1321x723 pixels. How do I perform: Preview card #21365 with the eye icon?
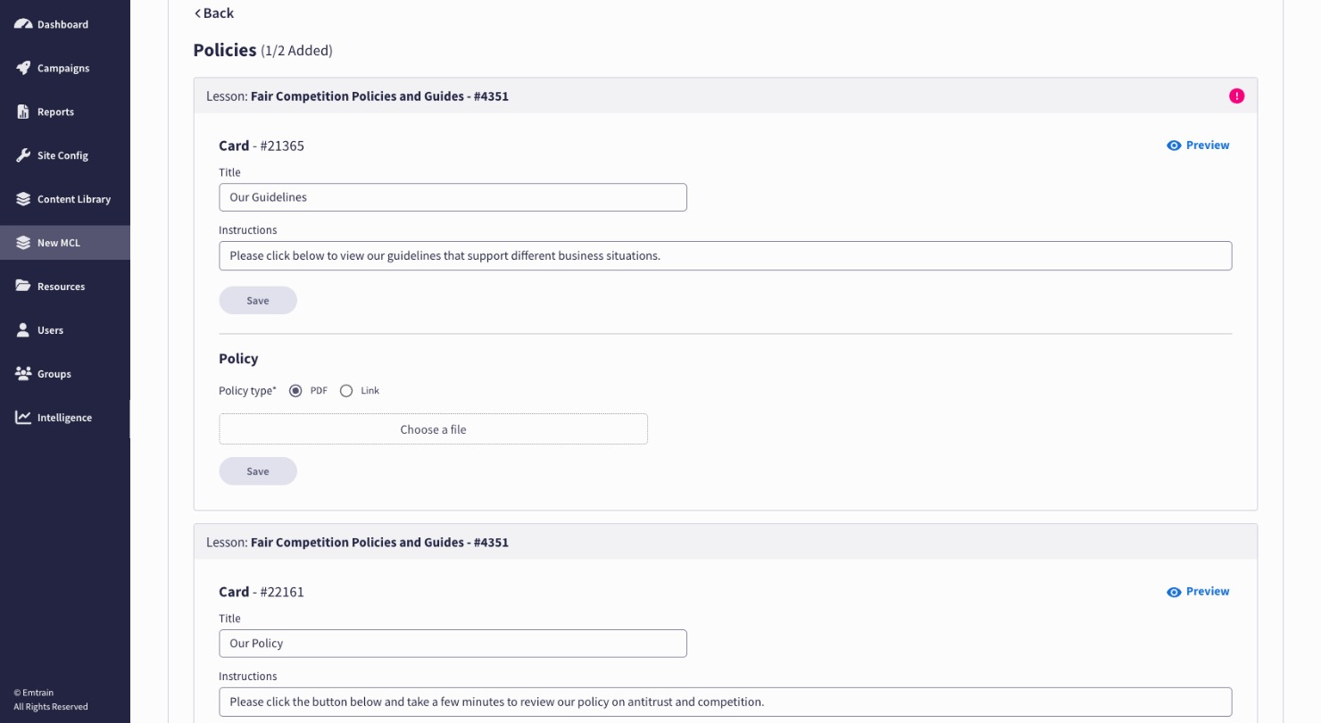(x=1174, y=145)
